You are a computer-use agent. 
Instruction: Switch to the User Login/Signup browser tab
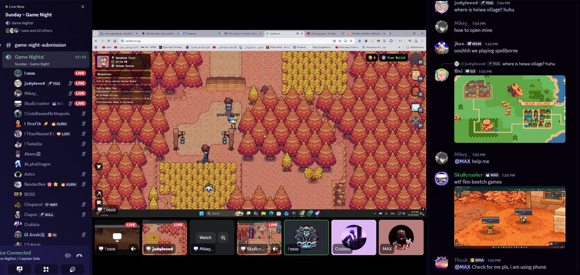click(x=120, y=34)
